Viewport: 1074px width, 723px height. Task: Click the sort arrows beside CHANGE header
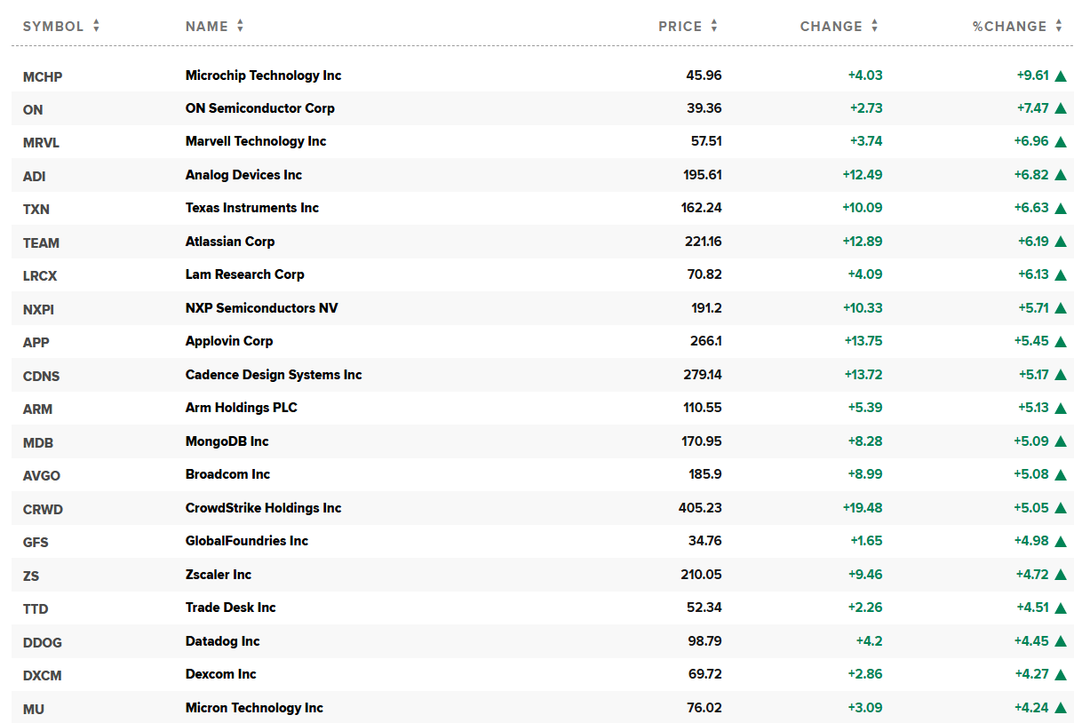pyautogui.click(x=874, y=27)
